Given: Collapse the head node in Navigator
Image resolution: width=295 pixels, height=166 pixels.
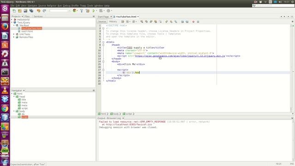Looking at the screenshot, I should click(x=14, y=96).
